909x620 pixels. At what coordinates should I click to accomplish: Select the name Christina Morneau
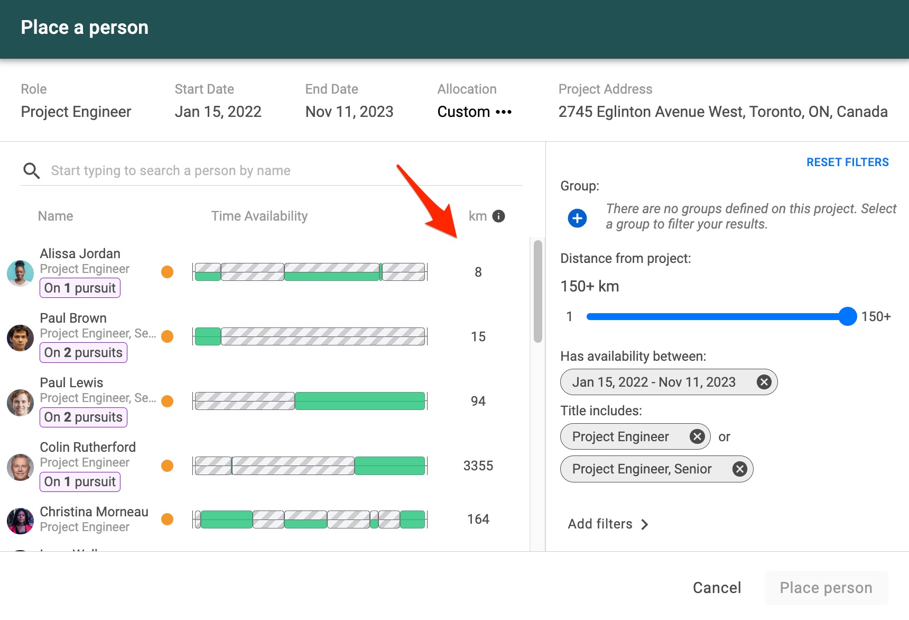[94, 512]
